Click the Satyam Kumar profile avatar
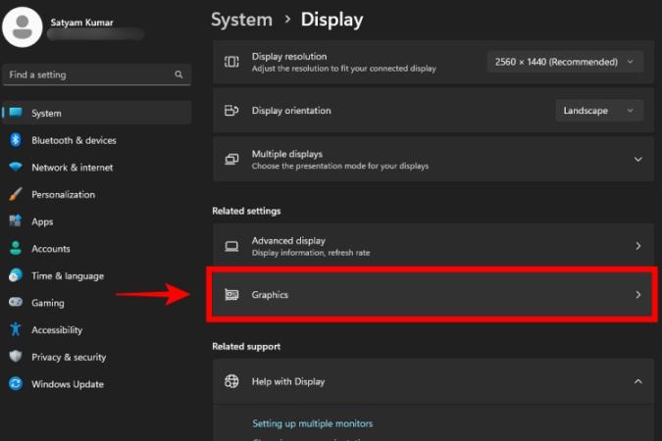This screenshot has height=441, width=662. 24,24
